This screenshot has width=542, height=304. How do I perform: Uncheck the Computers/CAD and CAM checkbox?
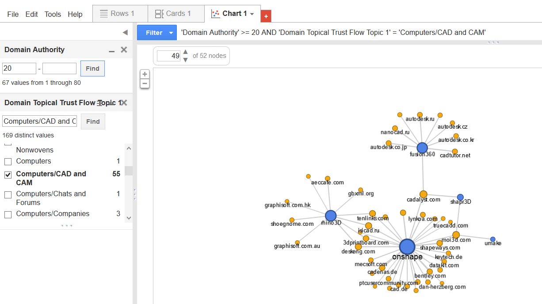(8, 175)
